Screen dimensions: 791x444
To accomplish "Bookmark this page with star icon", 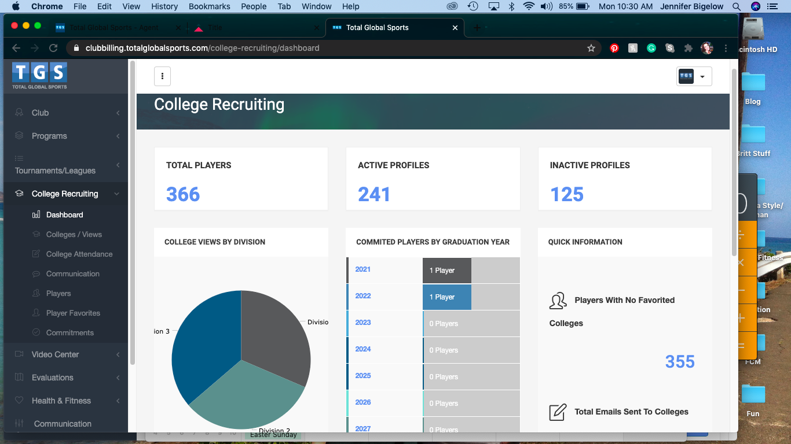I will pyautogui.click(x=591, y=49).
